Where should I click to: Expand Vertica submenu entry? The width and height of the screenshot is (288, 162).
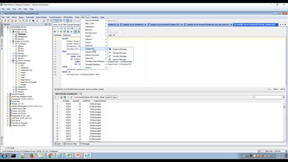(x=94, y=67)
